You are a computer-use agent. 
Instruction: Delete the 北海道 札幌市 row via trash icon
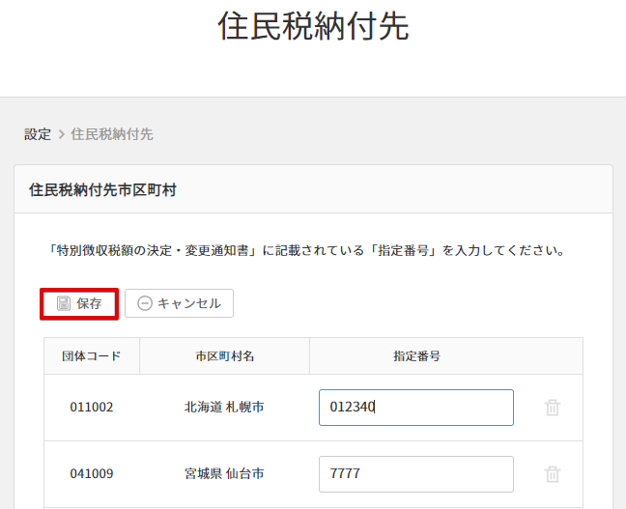553,408
